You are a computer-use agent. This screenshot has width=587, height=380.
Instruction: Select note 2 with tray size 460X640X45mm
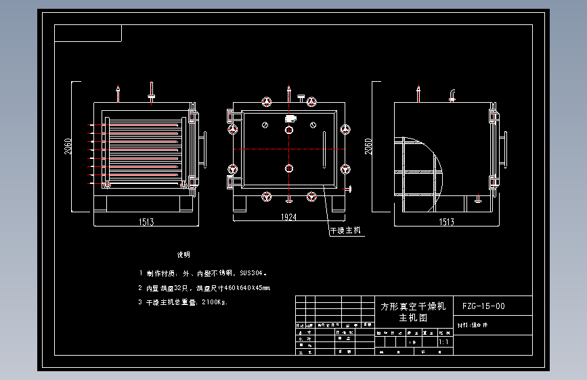pyautogui.click(x=204, y=288)
